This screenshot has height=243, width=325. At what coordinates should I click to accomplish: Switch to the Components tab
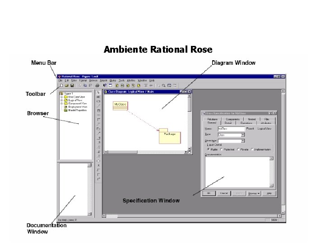pos(232,119)
